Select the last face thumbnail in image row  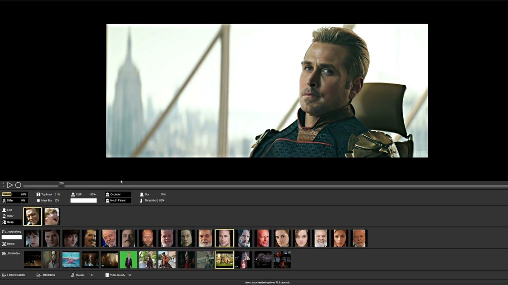[359, 238]
